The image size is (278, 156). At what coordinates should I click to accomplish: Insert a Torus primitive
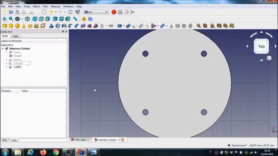30,26
